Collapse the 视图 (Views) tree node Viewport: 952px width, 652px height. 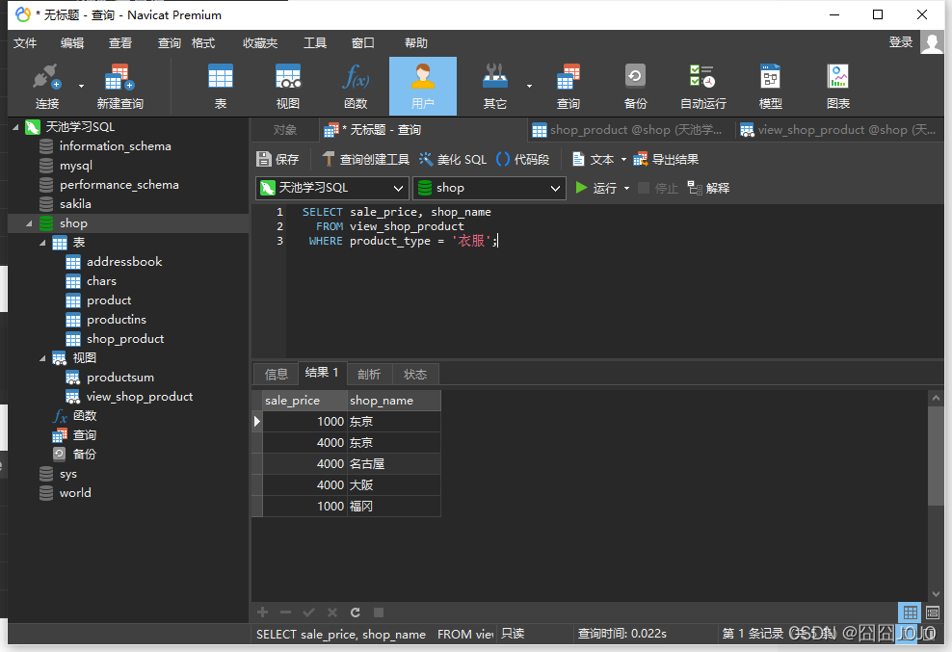(x=42, y=358)
